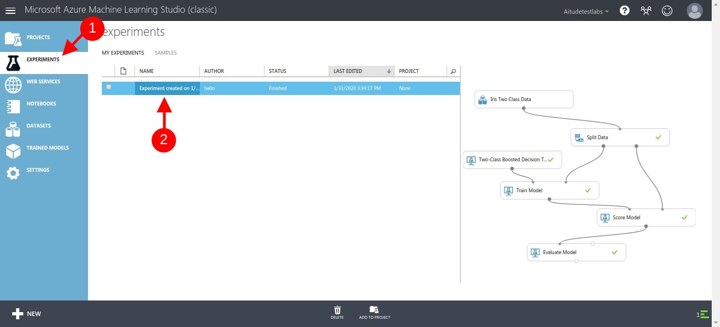Send feedback using the smiley icon
The image size is (720, 327).
pyautogui.click(x=667, y=10)
